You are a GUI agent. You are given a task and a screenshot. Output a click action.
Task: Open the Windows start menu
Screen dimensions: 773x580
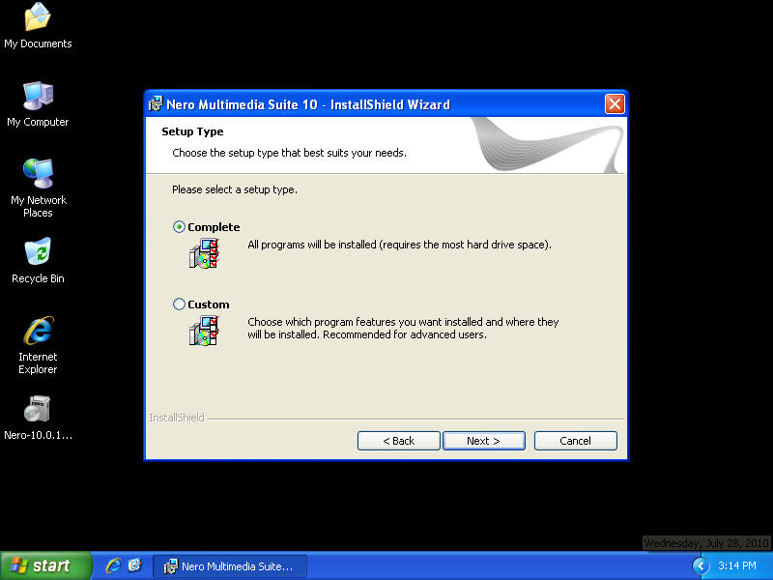point(45,565)
